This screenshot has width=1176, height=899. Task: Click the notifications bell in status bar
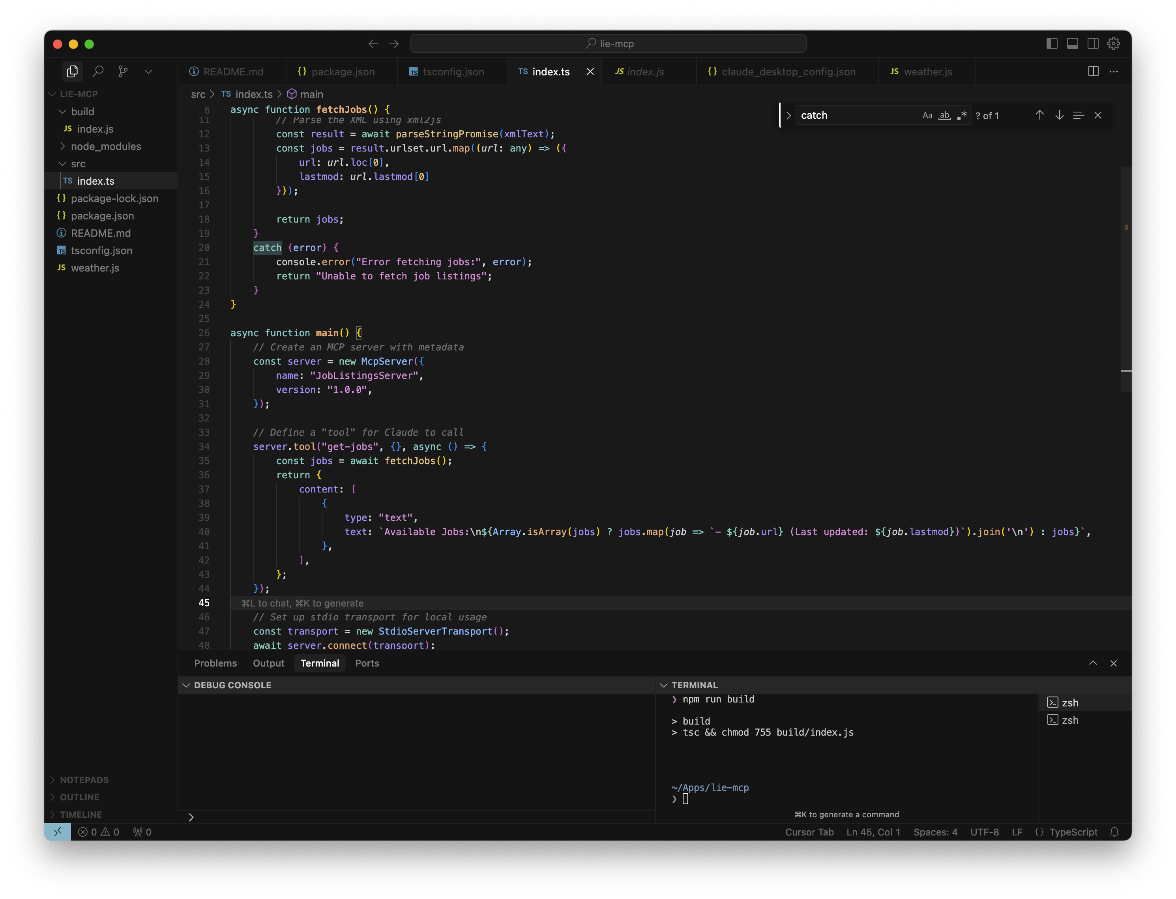point(1114,832)
